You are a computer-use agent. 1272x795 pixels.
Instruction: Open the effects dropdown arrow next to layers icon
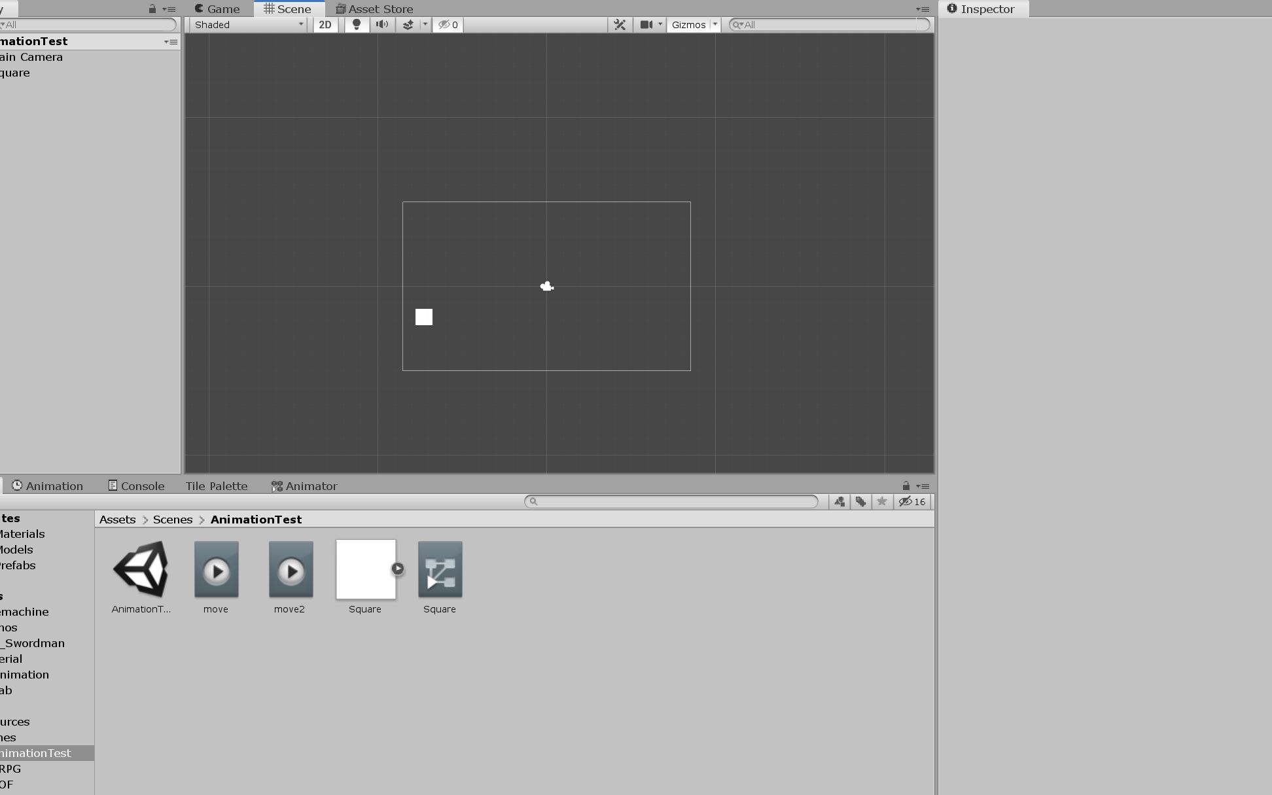425,25
